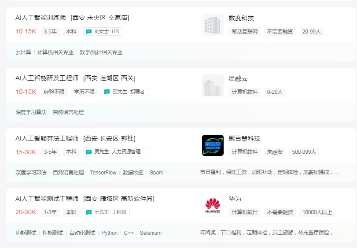
Task: Open the 聚百慧 JUBAIHUI company logo
Action: [x=213, y=145]
